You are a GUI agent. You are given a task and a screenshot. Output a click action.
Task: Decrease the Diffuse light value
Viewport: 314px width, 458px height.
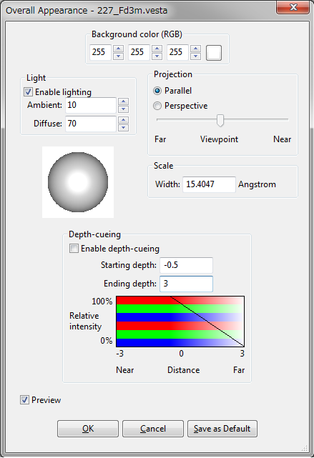click(x=123, y=127)
